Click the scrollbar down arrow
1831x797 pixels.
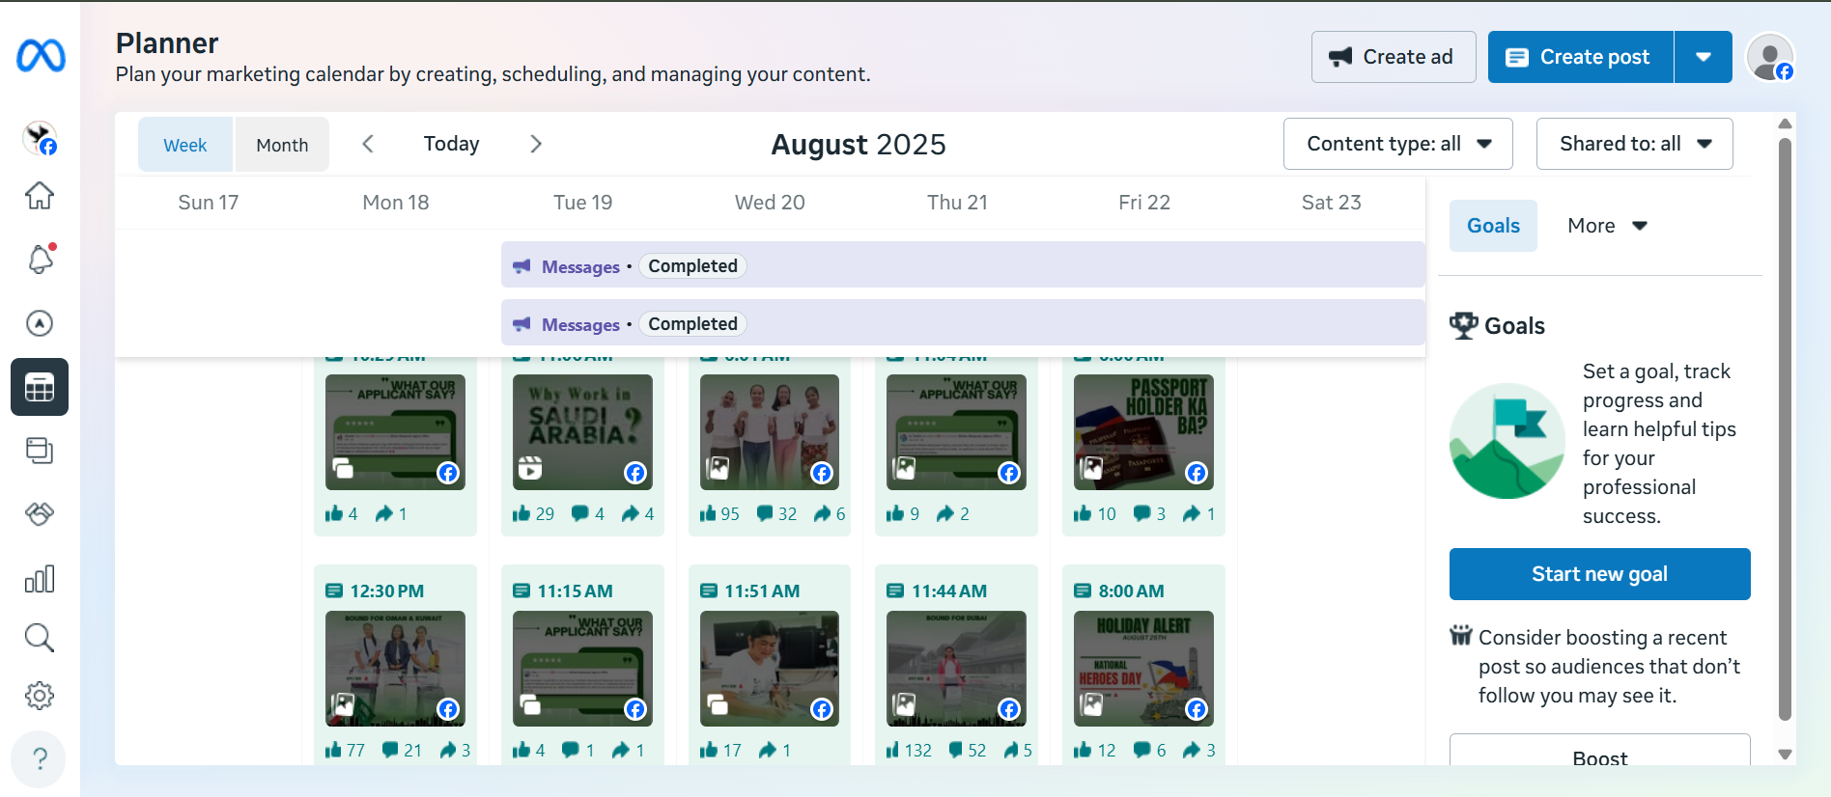(1786, 755)
